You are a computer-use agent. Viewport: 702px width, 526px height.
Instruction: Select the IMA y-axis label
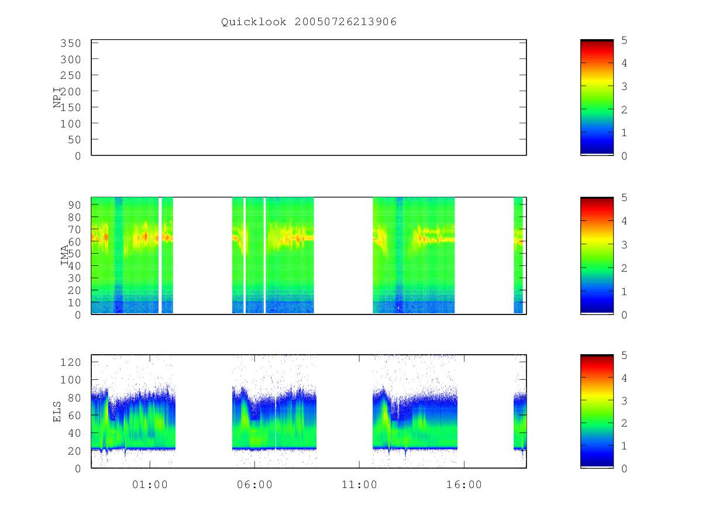tap(65, 256)
